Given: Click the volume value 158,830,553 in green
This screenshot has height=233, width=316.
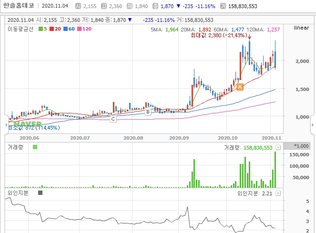Looking at the screenshot, I should 258,148.
